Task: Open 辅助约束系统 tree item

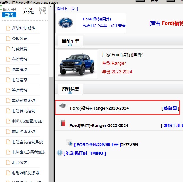Action: [x=23, y=132]
